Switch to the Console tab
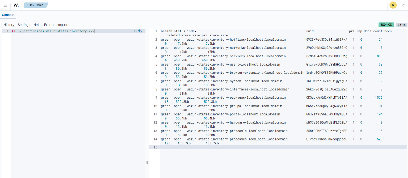 (8, 15)
